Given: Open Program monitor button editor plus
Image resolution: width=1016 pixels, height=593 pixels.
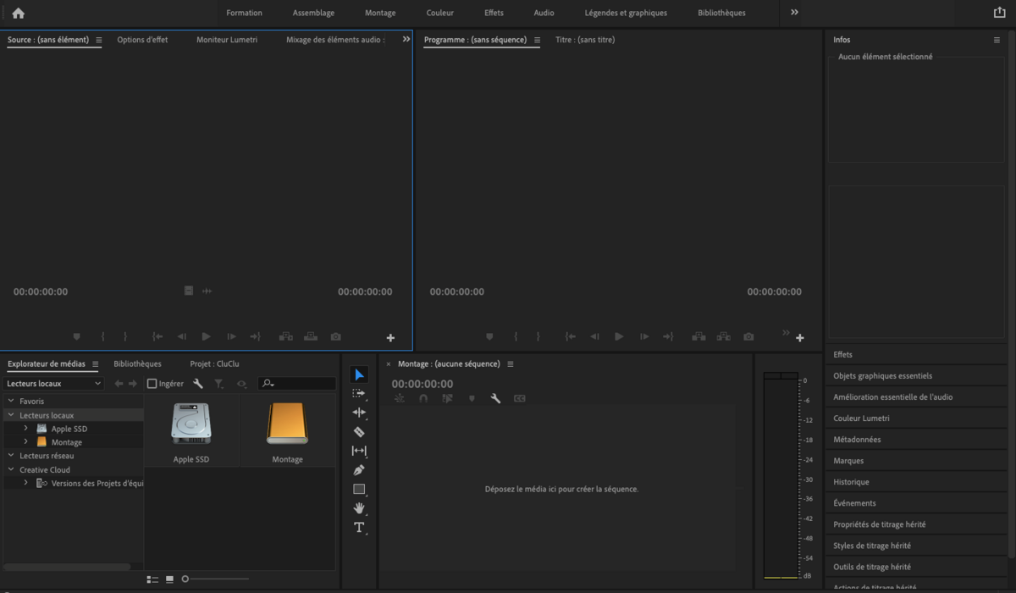Looking at the screenshot, I should (800, 338).
